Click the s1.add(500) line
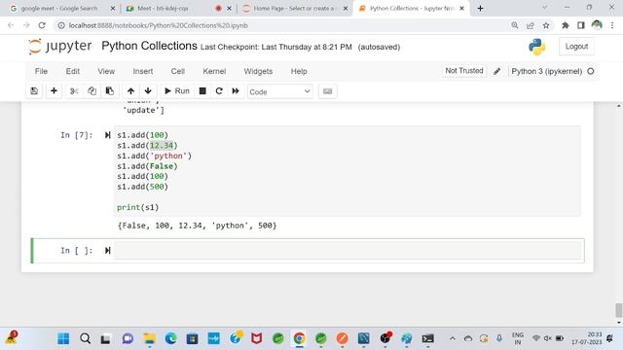623x350 pixels. click(143, 187)
